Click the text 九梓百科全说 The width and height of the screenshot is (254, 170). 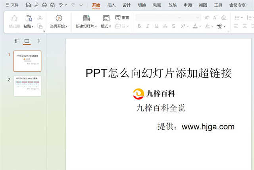click(161, 108)
